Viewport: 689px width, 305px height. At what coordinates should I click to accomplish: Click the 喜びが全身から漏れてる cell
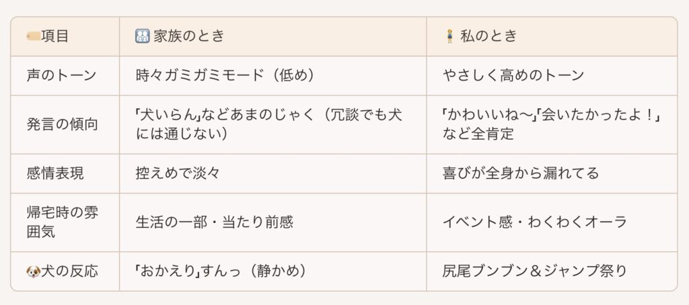(x=552, y=173)
